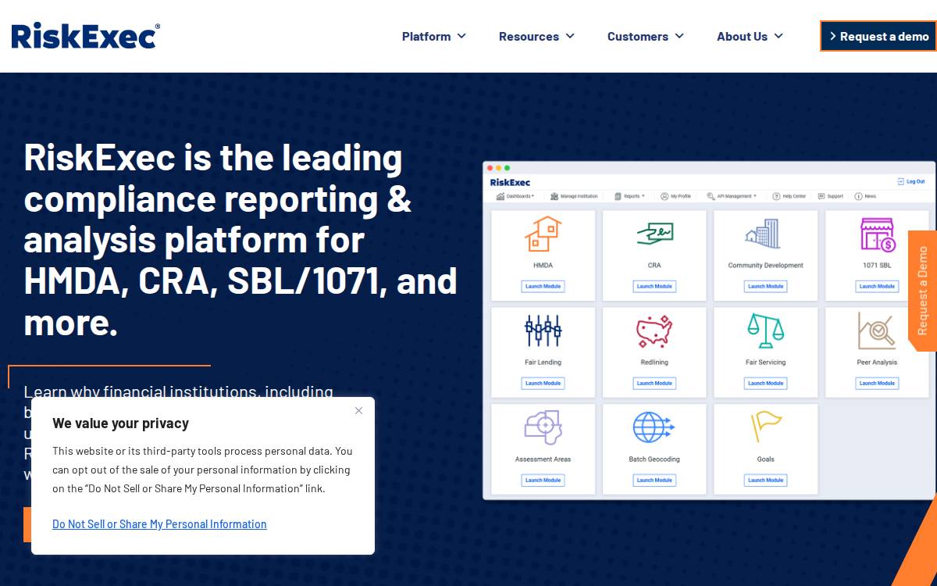Click the RiskExec logo in header
The image size is (937, 586).
tap(85, 36)
